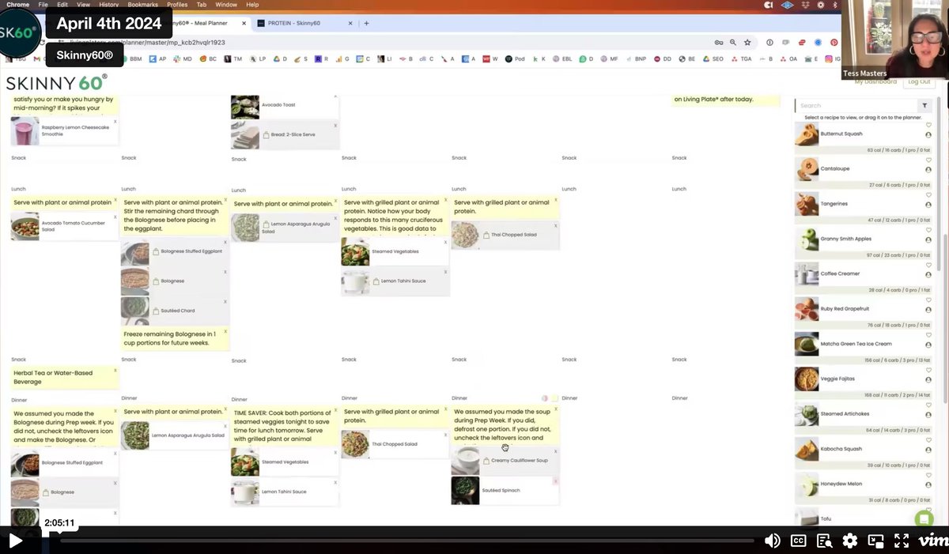This screenshot has width=949, height=554.
Task: Favorite the Butternut Squash recipe heart
Action: pyautogui.click(x=928, y=125)
